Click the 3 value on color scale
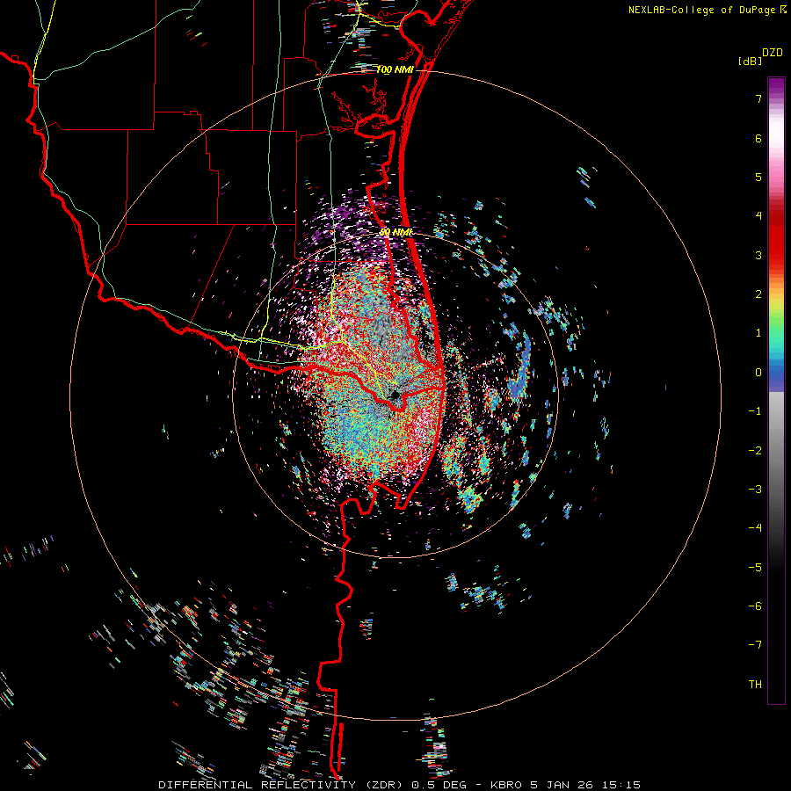 pos(758,255)
